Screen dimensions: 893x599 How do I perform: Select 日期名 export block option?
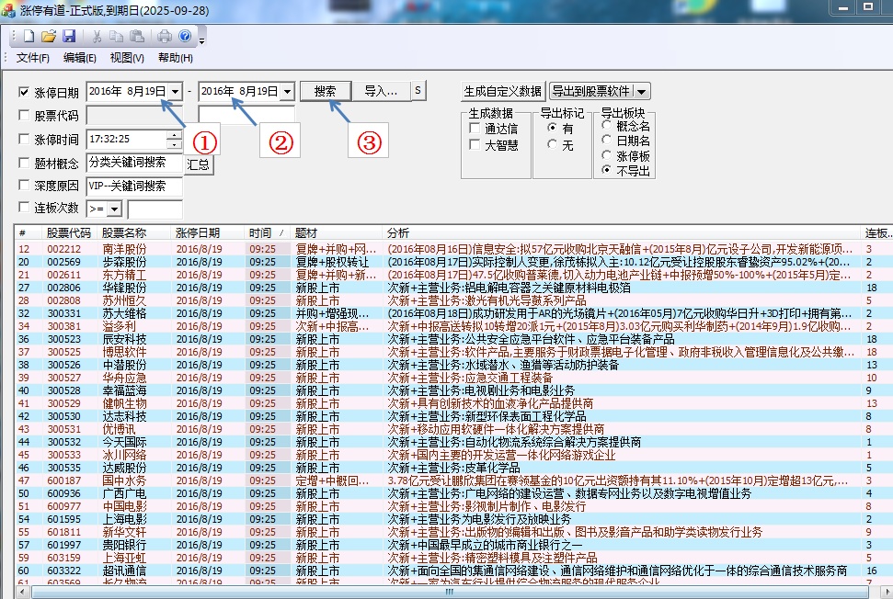tap(607, 140)
